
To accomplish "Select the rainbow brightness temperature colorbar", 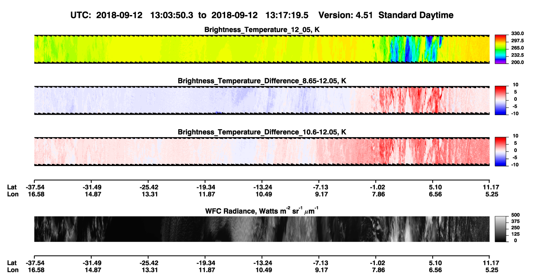I will (500, 49).
